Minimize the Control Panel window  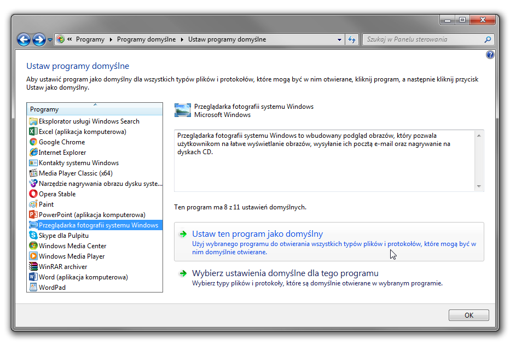[x=448, y=20]
